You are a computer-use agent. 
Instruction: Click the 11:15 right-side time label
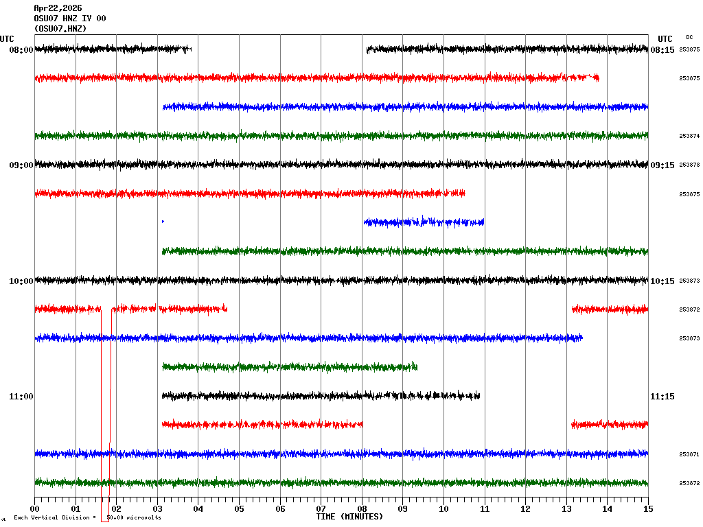tap(662, 397)
